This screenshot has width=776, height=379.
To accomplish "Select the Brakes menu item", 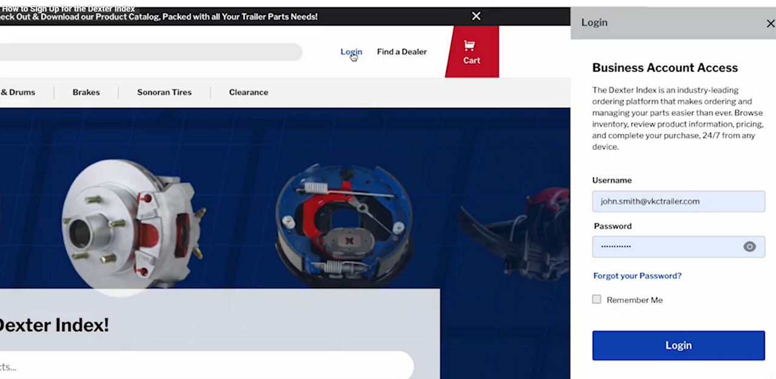I will (86, 92).
